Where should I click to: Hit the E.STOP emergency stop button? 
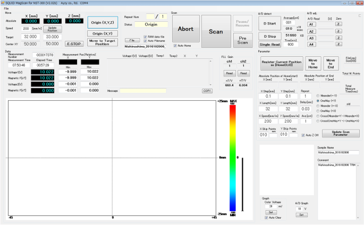tap(74, 44)
